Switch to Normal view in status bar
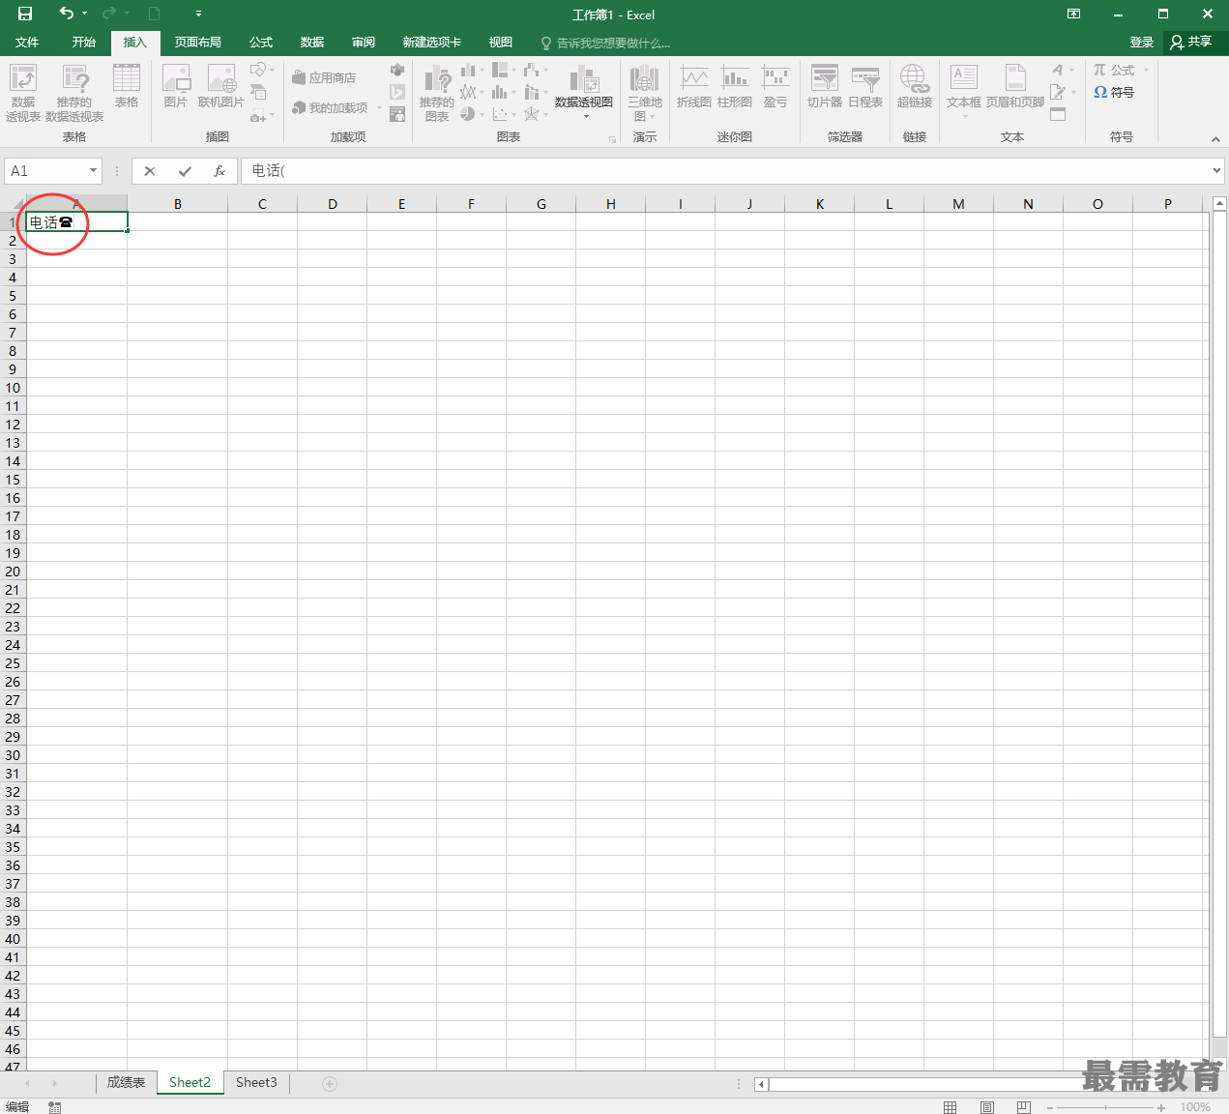This screenshot has width=1229, height=1114. 951,1107
